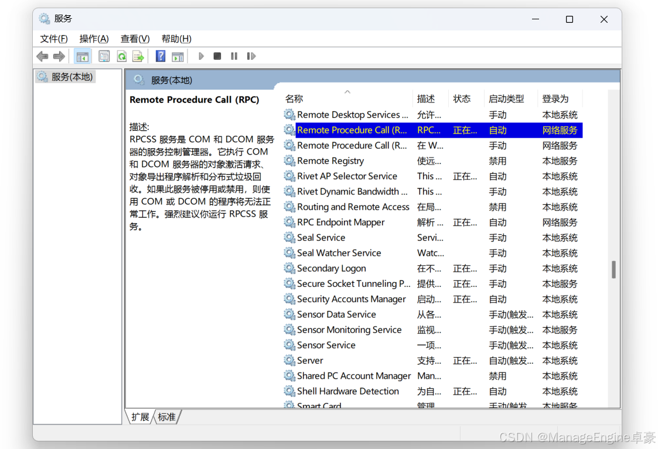This screenshot has width=658, height=449.
Task: Open the 查看(V) menu
Action: 135,39
